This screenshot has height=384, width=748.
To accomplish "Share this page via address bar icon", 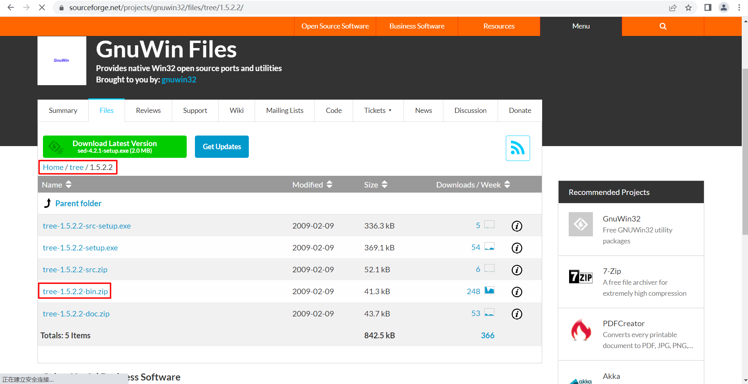I will [673, 8].
